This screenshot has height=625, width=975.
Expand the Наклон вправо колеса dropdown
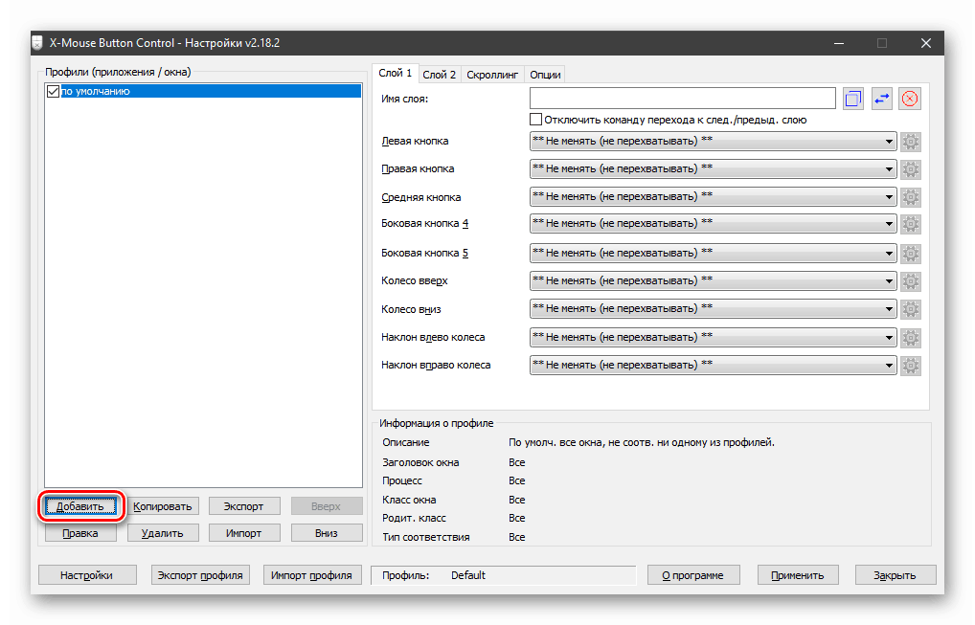pyautogui.click(x=713, y=365)
